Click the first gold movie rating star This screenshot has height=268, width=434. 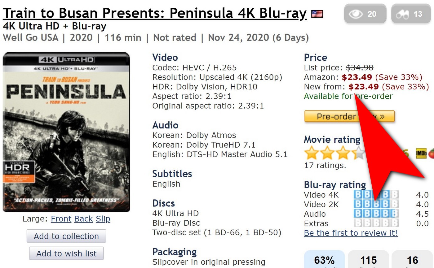coord(311,153)
